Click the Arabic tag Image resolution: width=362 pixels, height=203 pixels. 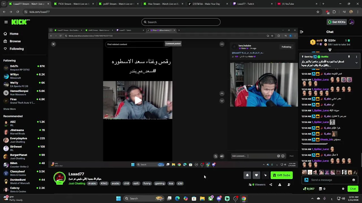click(92, 183)
